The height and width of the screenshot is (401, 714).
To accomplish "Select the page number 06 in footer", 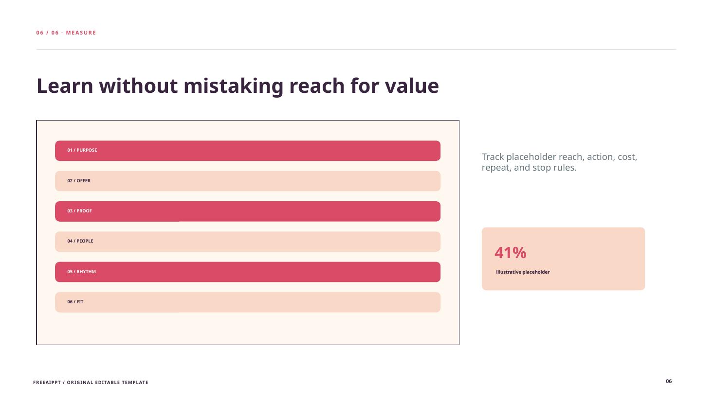I will point(669,382).
